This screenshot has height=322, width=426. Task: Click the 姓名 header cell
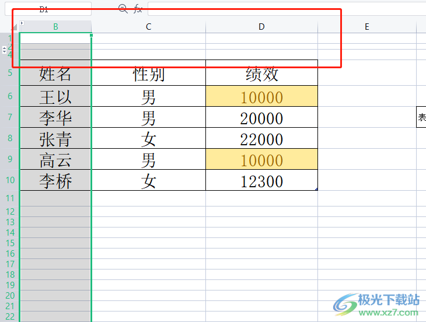[x=55, y=73]
